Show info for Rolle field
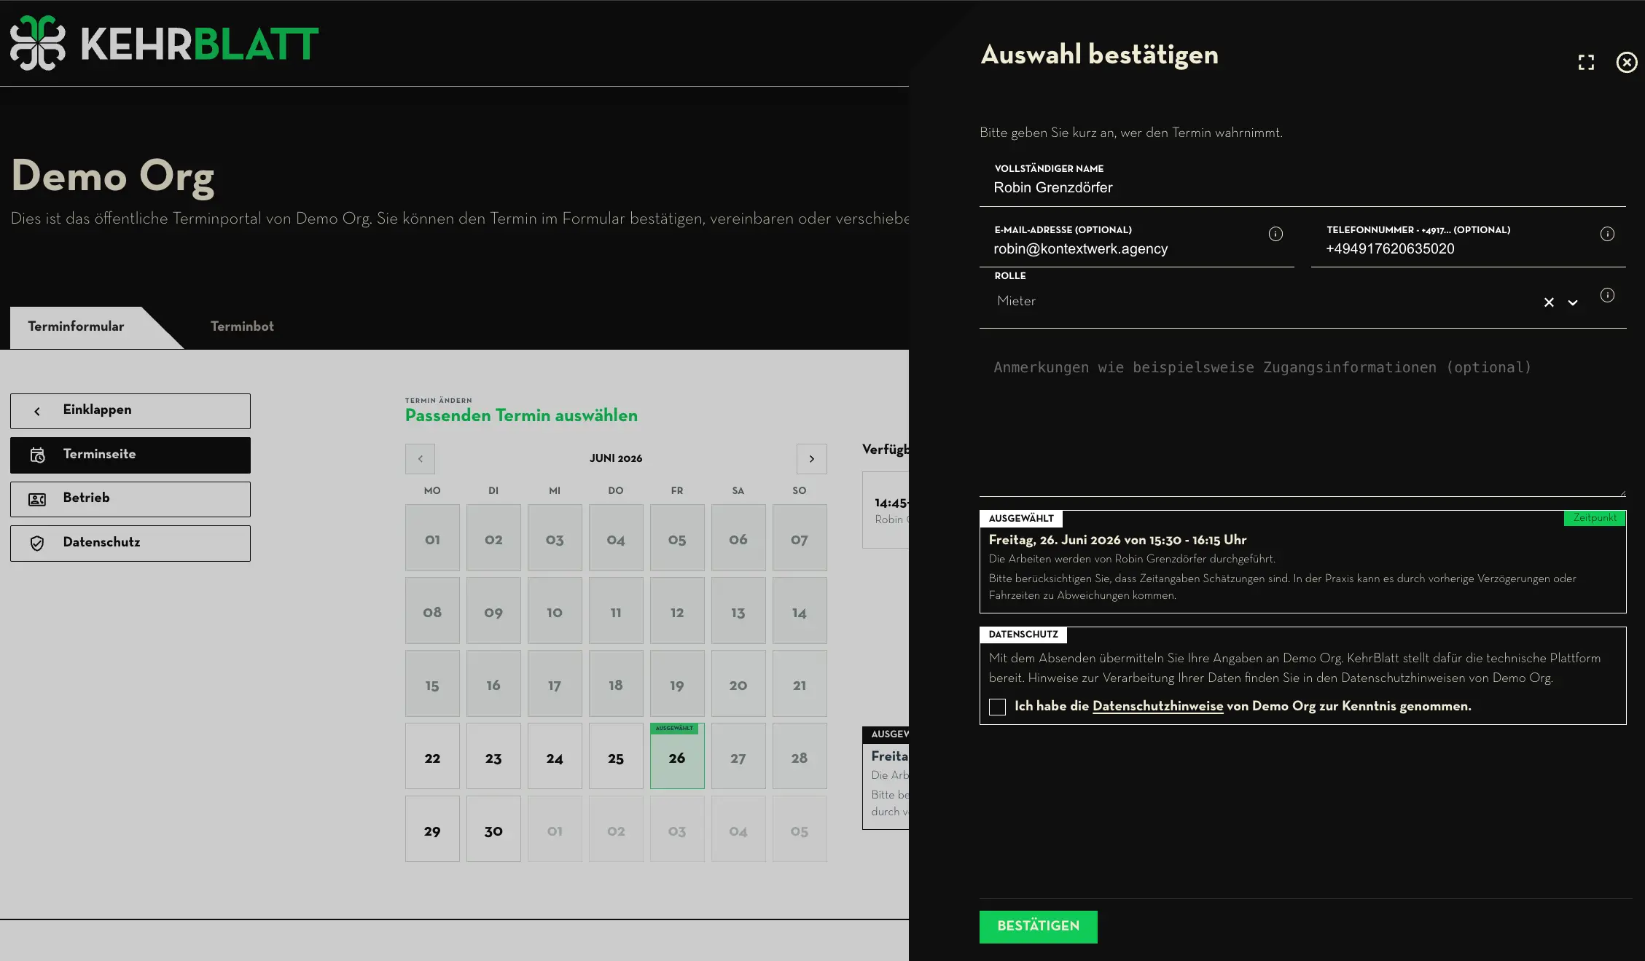The width and height of the screenshot is (1645, 961). (1607, 295)
